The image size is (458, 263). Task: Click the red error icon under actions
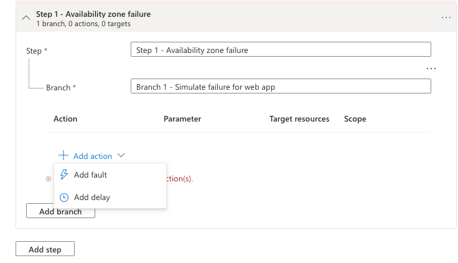tap(49, 179)
